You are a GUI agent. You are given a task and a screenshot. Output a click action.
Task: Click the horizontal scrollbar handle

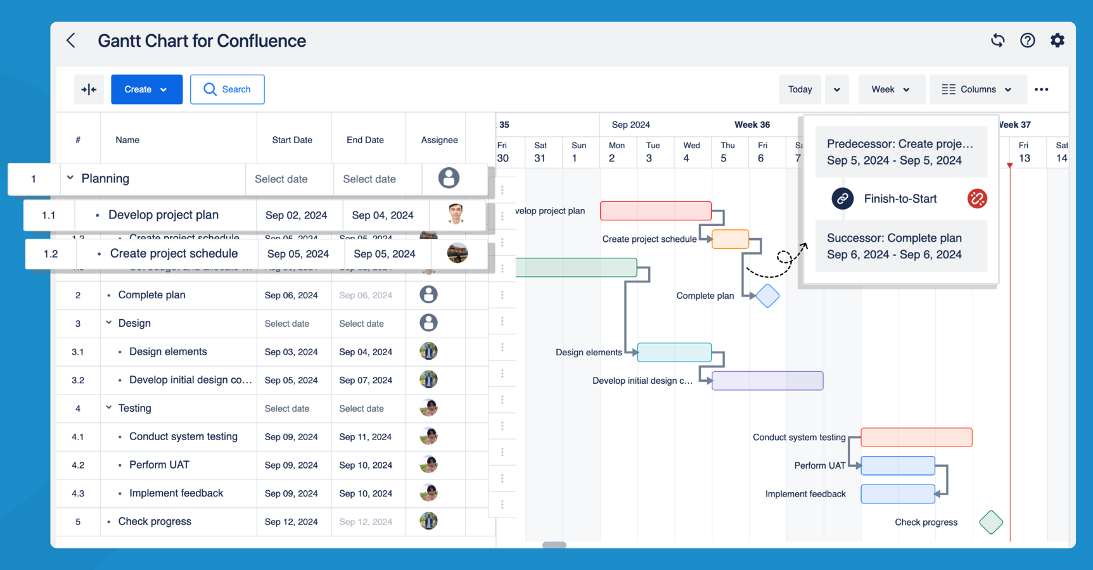click(x=554, y=545)
